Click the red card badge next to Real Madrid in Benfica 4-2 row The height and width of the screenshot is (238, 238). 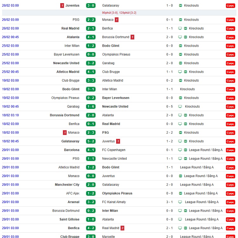[x=122, y=228]
